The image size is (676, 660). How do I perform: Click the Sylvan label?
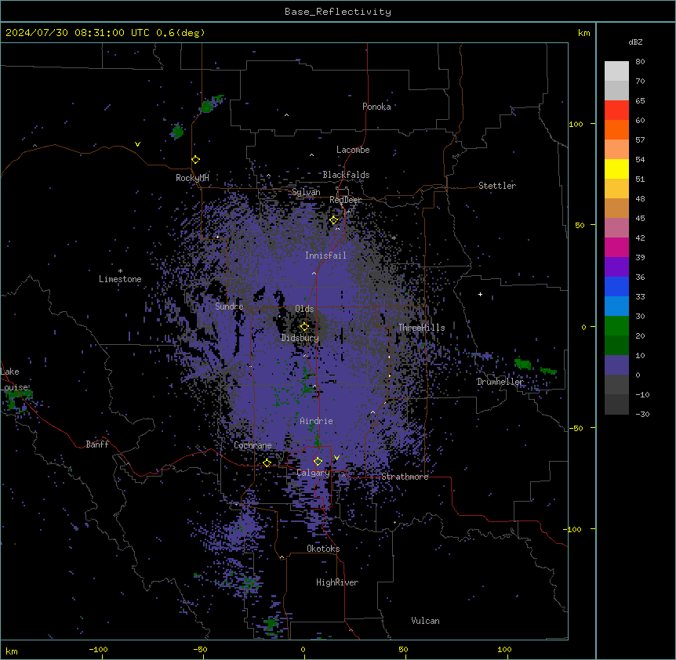pyautogui.click(x=306, y=192)
